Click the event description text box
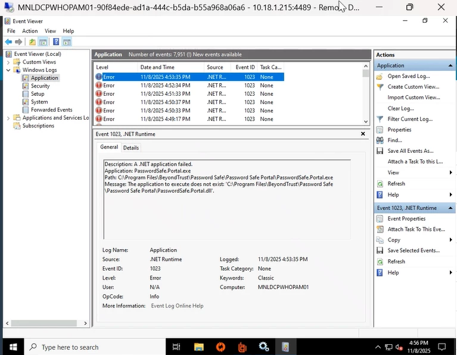 (227, 199)
